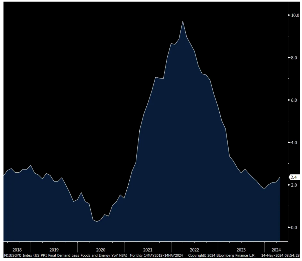Click the 2023 year label on the x-axis

[x=241, y=250]
